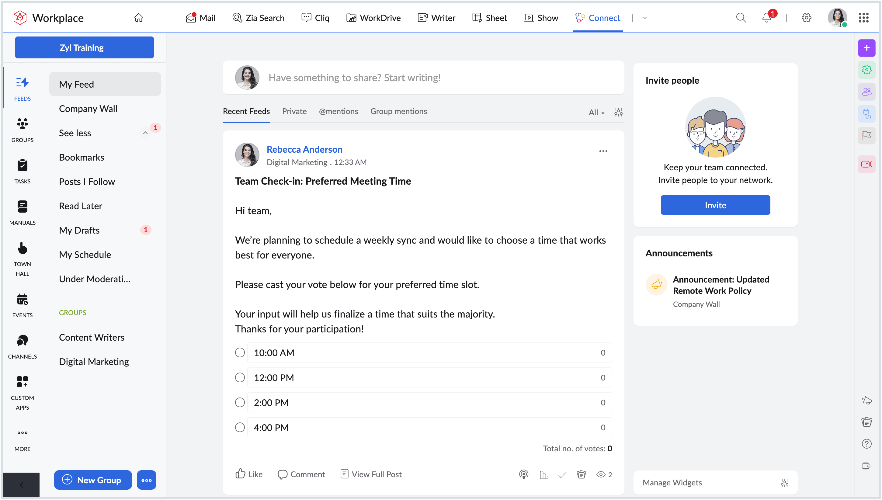This screenshot has height=500, width=882.
Task: Open feed filter settings icon
Action: click(x=618, y=112)
